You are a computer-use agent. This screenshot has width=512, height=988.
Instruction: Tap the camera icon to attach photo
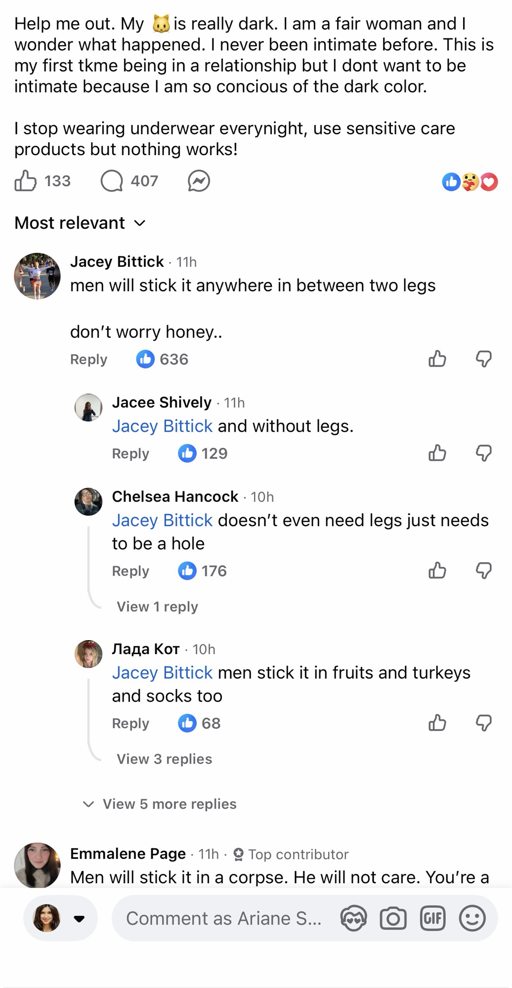coord(393,918)
